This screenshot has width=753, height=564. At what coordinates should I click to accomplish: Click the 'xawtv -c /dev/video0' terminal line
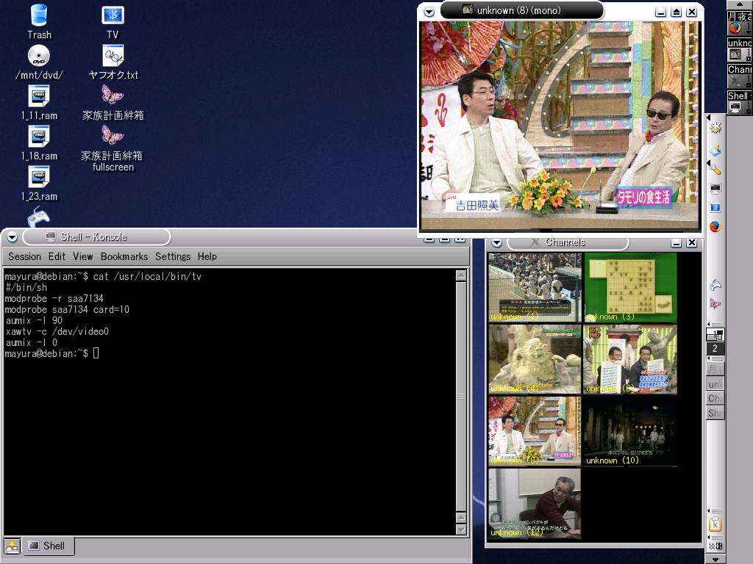click(x=57, y=332)
